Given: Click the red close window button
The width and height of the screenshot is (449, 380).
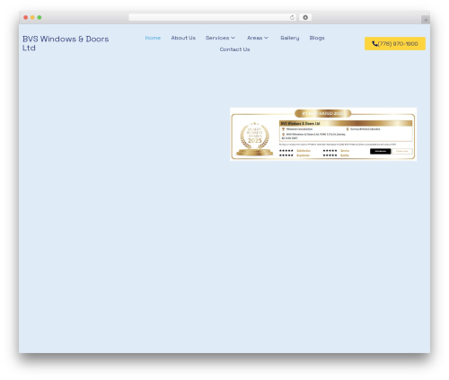Looking at the screenshot, I should pos(26,17).
